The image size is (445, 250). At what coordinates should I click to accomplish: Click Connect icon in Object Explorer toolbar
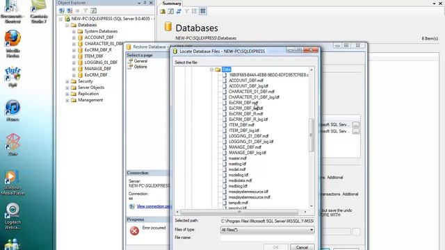(62, 11)
